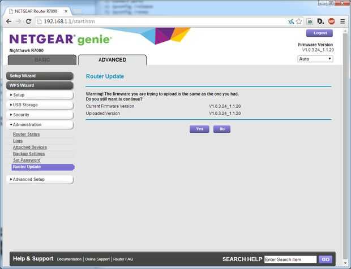The image size is (351, 269).
Task: Click the Firmware Version text near Logout
Action: (315, 45)
